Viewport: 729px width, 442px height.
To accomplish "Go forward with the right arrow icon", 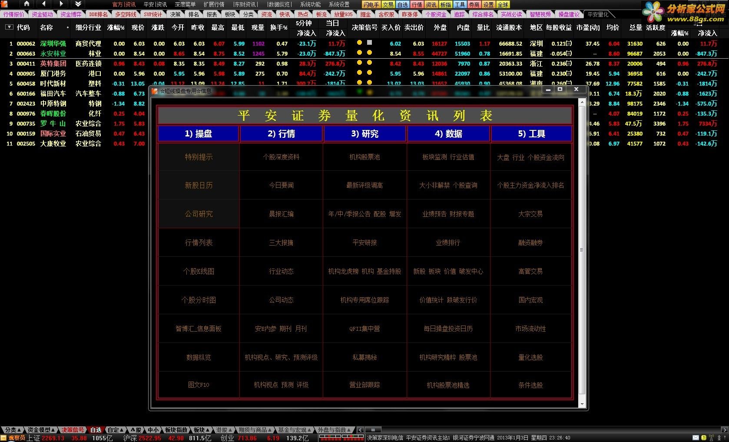I will pos(61,4).
